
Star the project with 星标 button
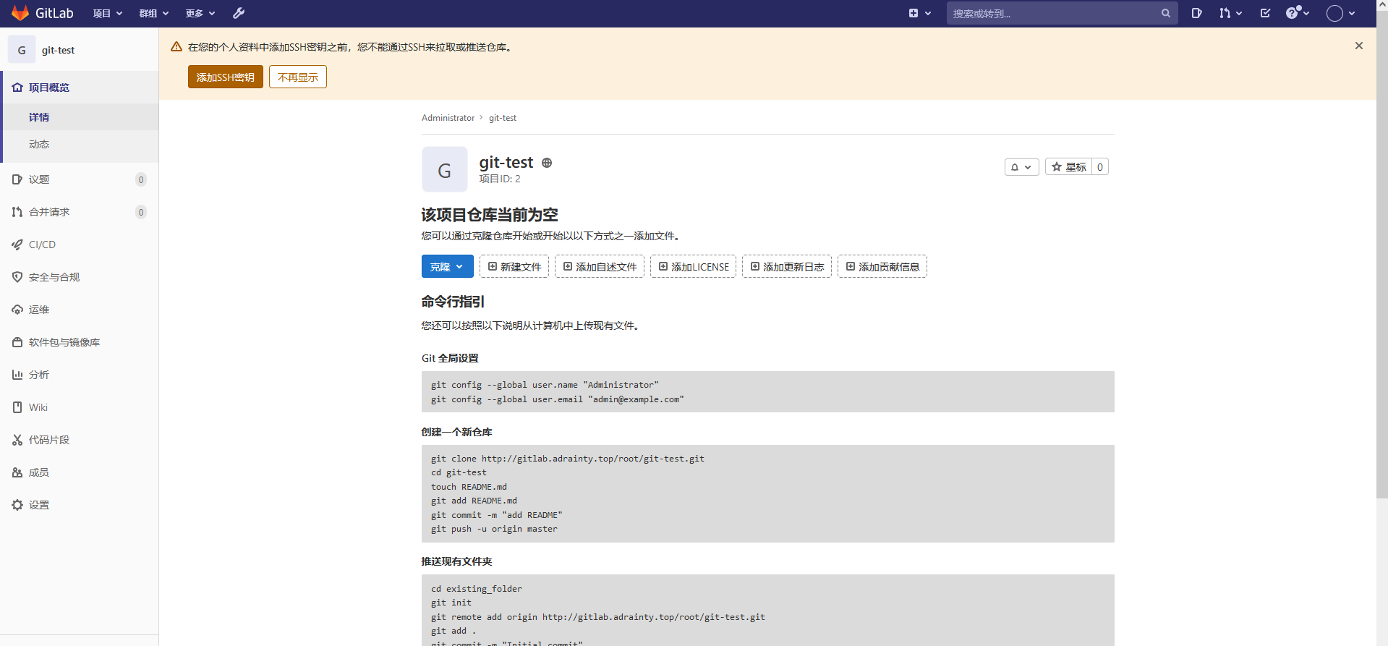(1068, 167)
